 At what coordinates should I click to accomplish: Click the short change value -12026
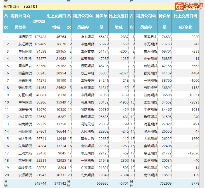point(194,153)
